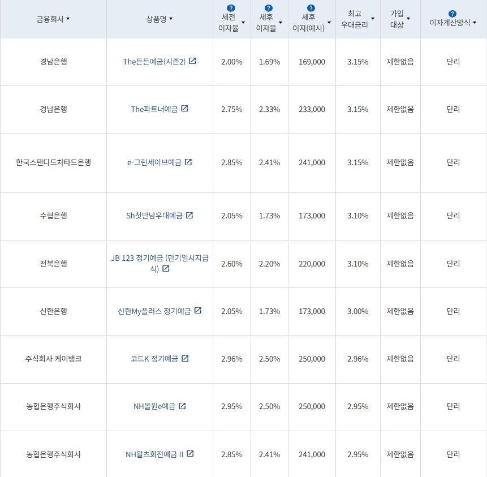Click the help icon above 세후 이자(예시) column
Image resolution: width=487 pixels, height=477 pixels.
pos(310,7)
